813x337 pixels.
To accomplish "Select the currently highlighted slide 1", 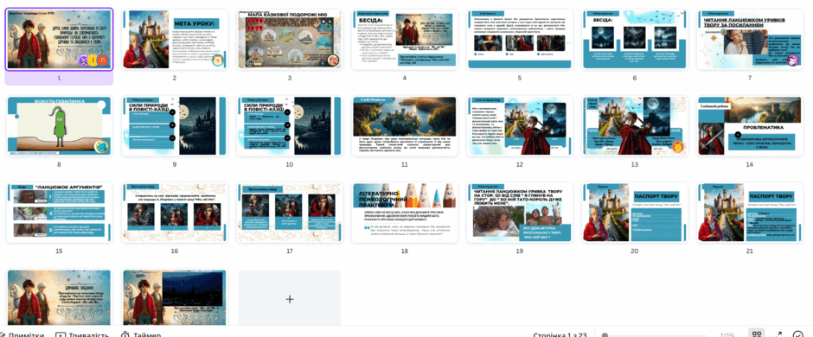I will click(59, 40).
